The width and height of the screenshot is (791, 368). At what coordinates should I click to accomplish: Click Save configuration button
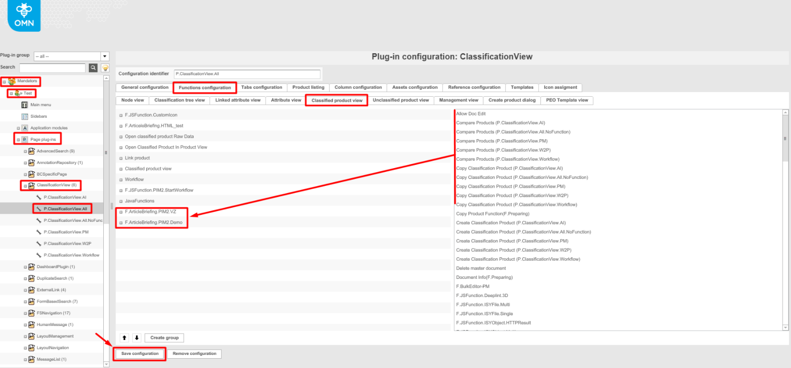click(x=140, y=354)
